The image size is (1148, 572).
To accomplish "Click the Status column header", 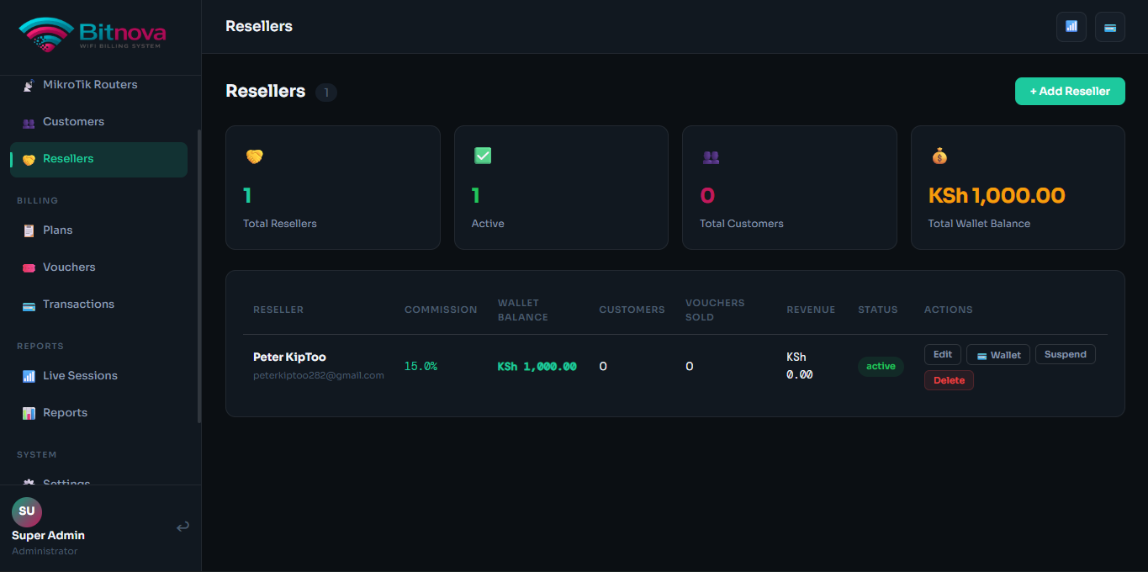I will click(x=878, y=310).
